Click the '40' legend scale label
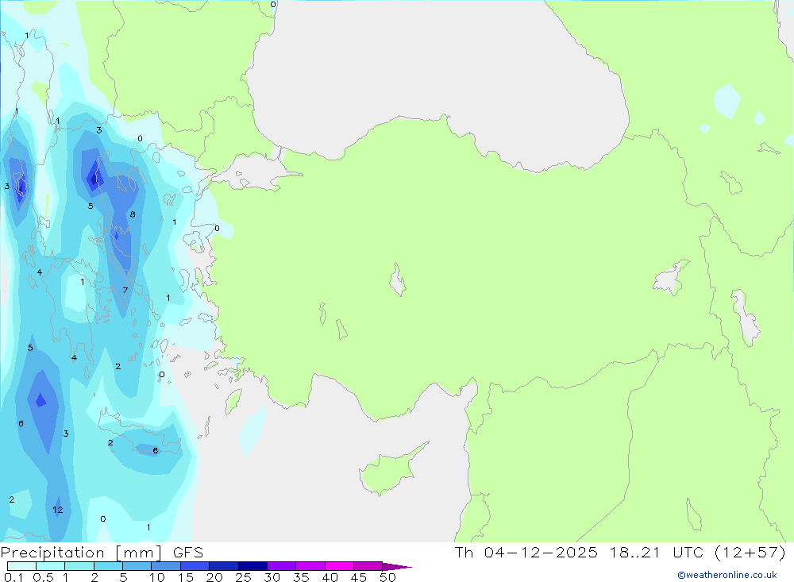The height and width of the screenshot is (582, 794). (x=330, y=577)
